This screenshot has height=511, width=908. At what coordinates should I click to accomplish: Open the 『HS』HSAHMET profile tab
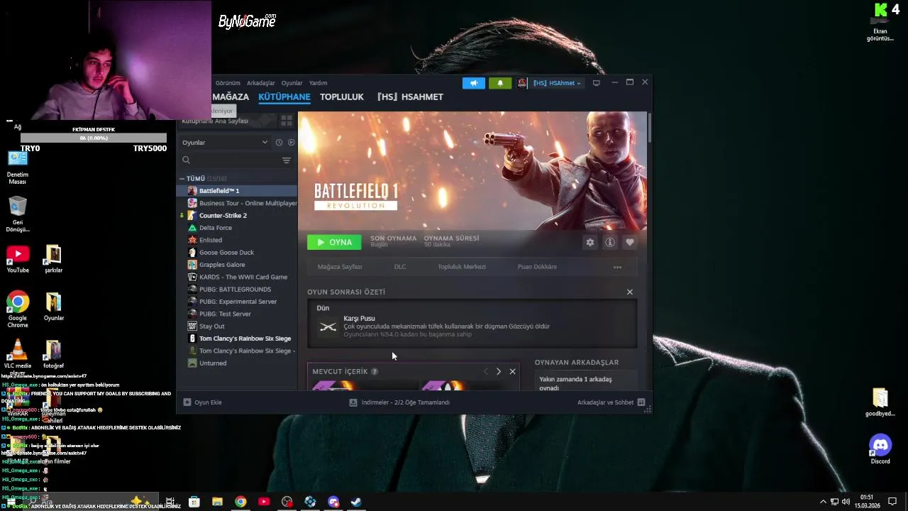(410, 97)
